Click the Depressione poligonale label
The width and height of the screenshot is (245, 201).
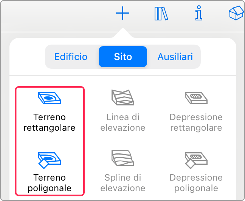tap(196, 183)
